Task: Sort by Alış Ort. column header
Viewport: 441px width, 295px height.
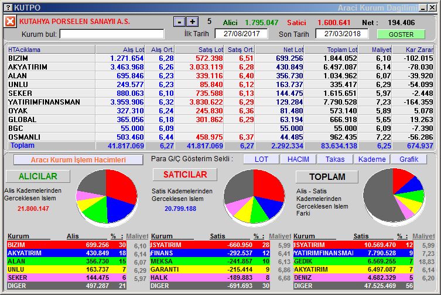Action: coord(160,50)
